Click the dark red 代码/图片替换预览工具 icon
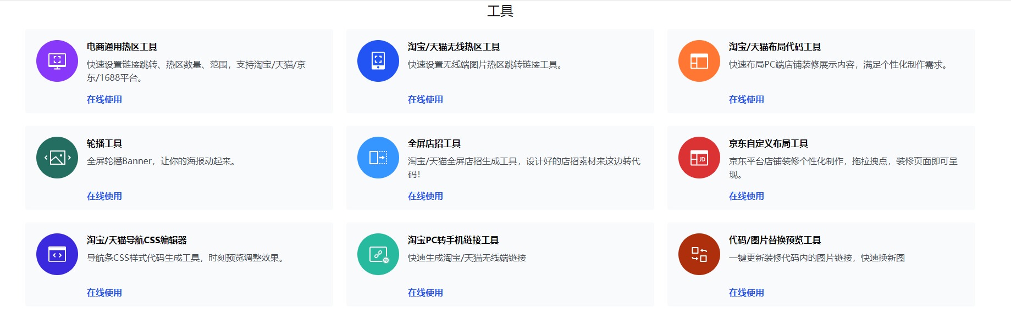 point(699,254)
